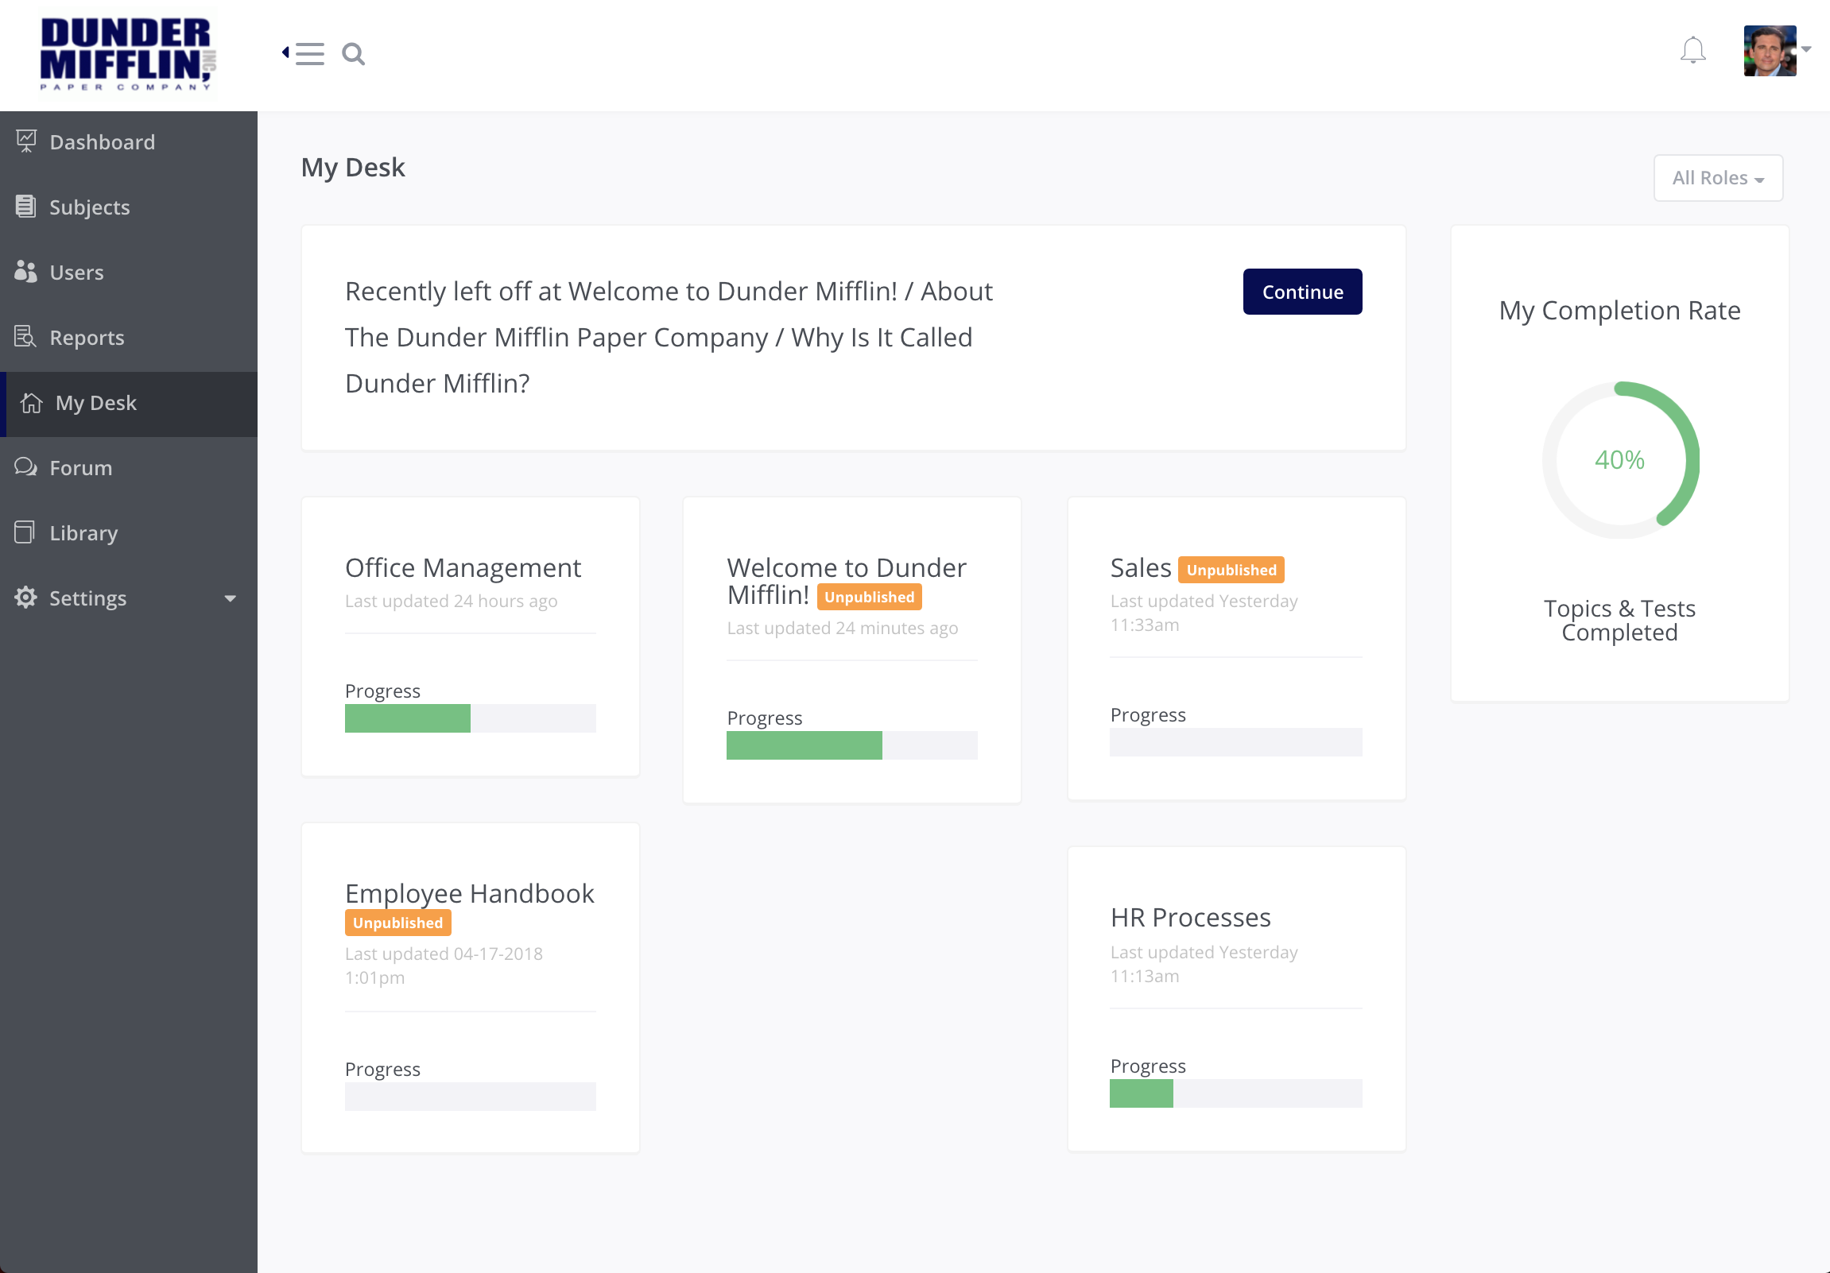Open Settings from the sidebar menu
The height and width of the screenshot is (1273, 1830).
tap(87, 598)
